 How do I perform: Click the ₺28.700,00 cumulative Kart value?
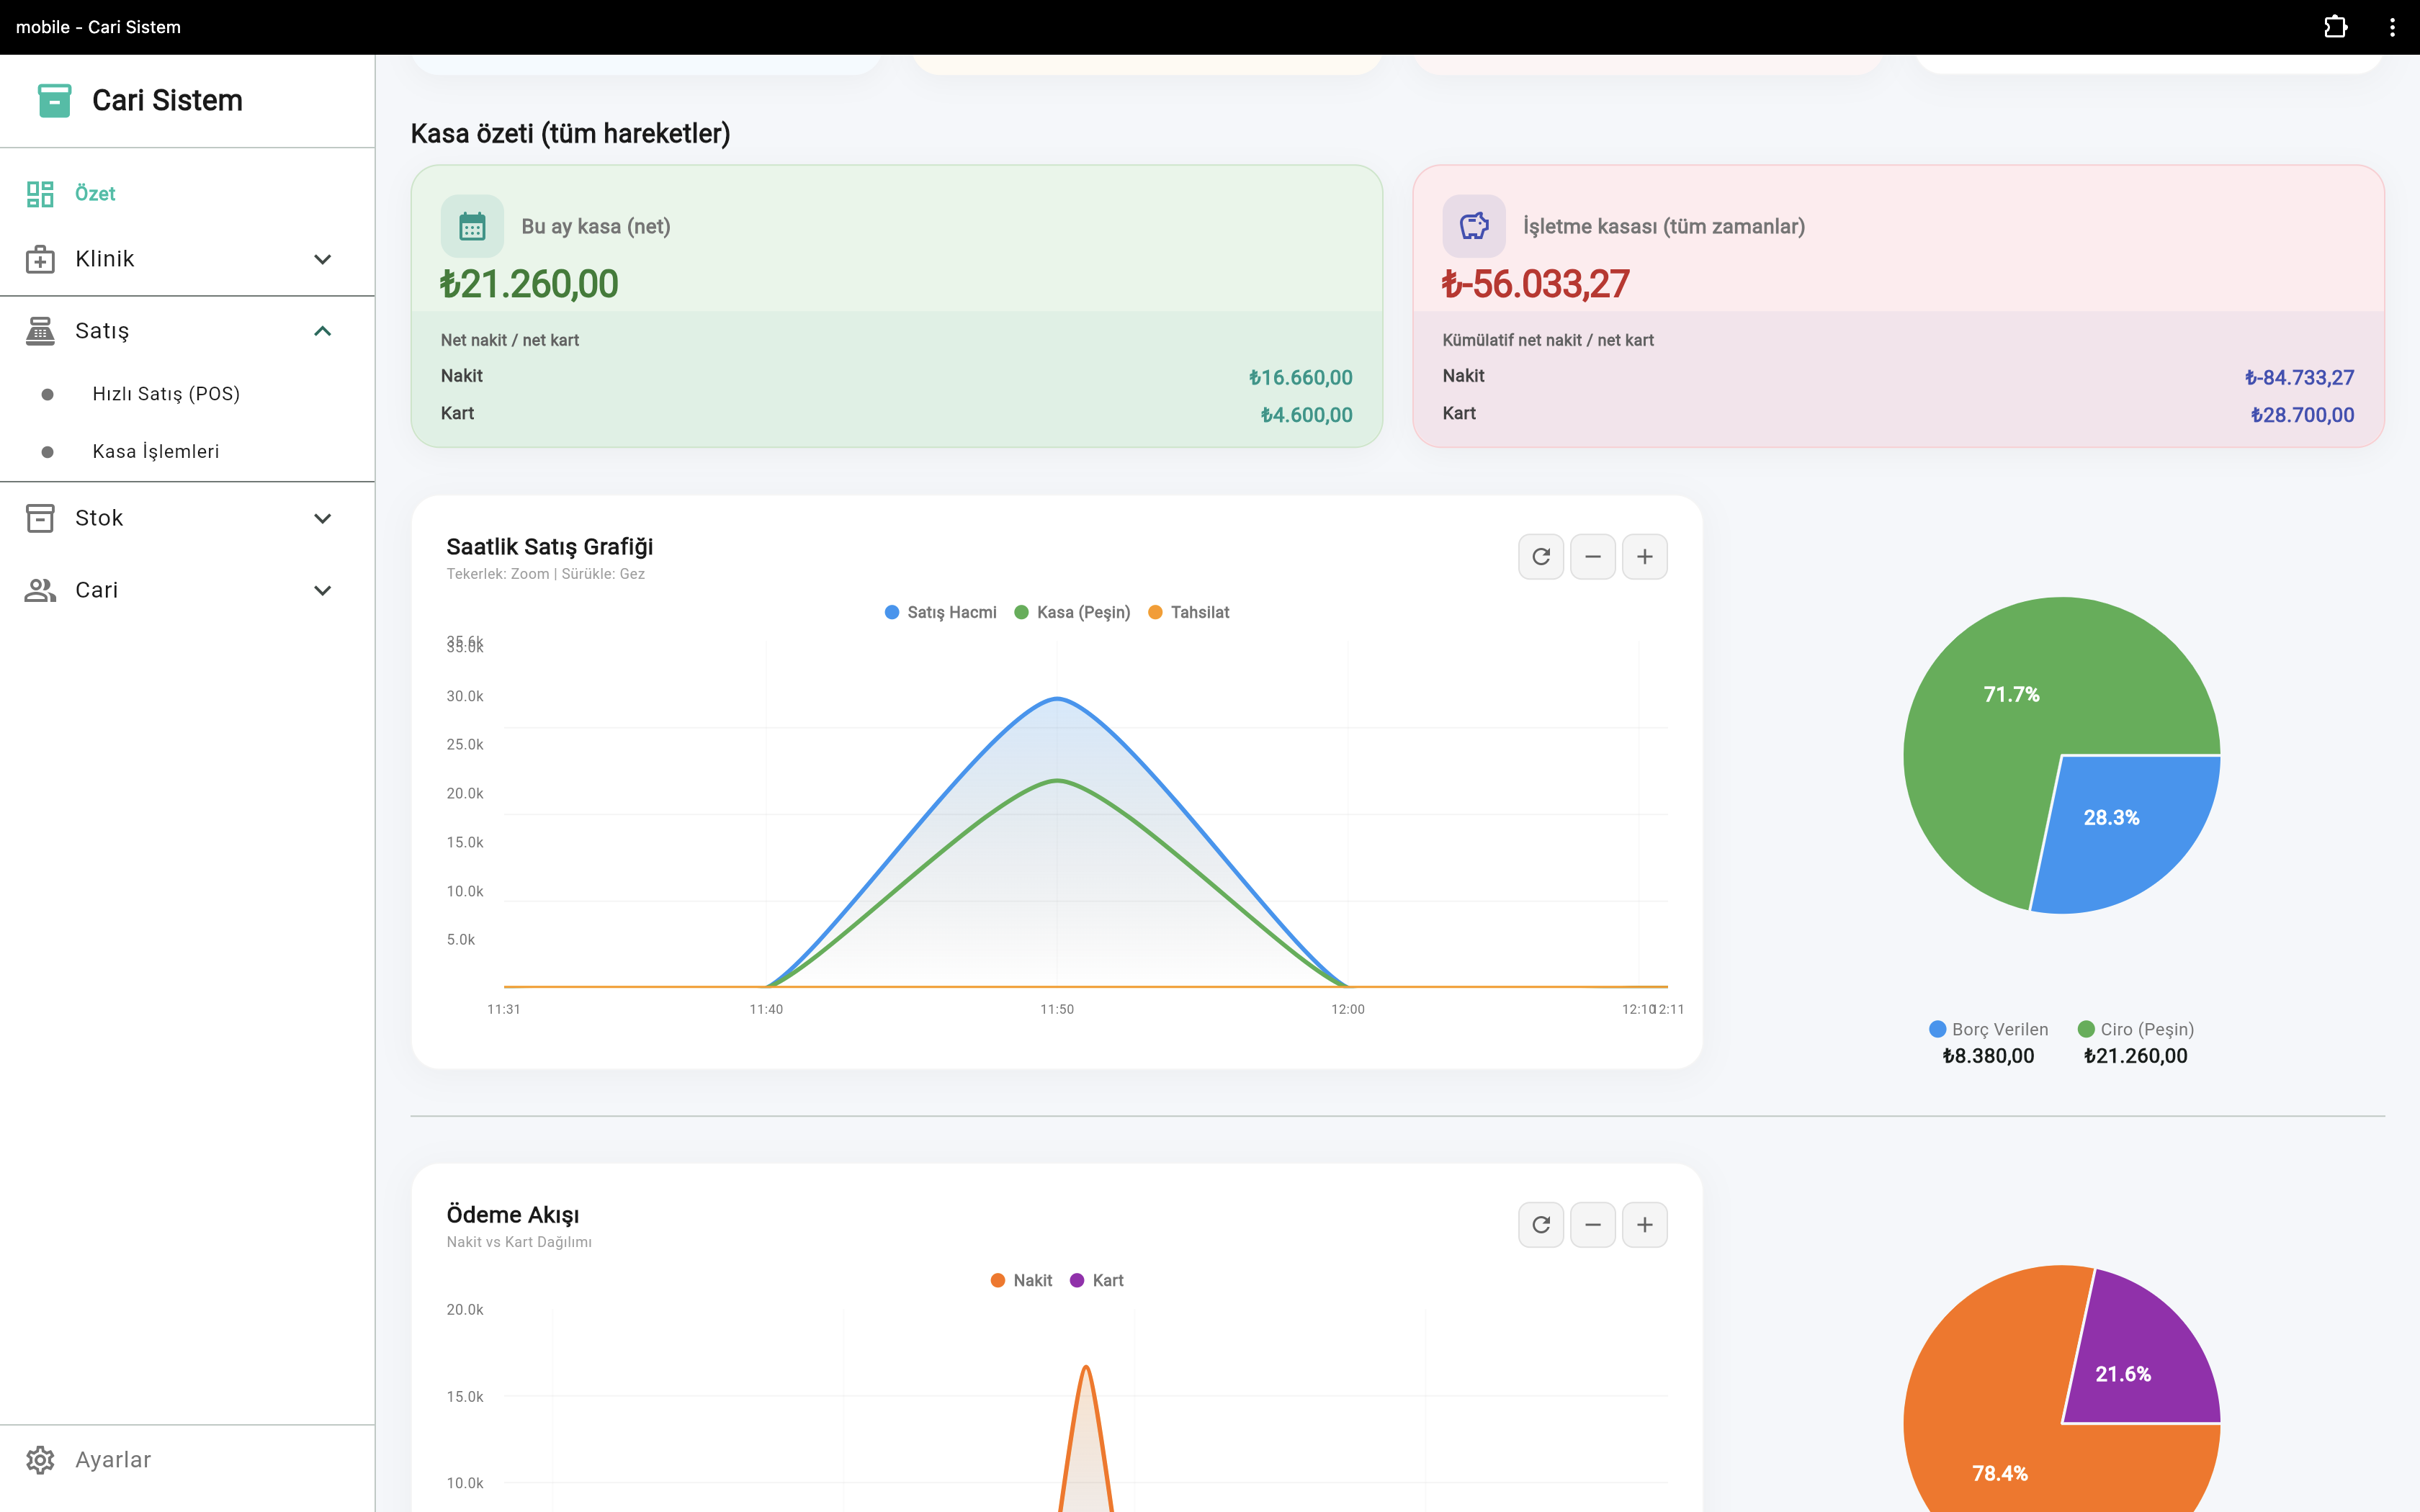2302,415
